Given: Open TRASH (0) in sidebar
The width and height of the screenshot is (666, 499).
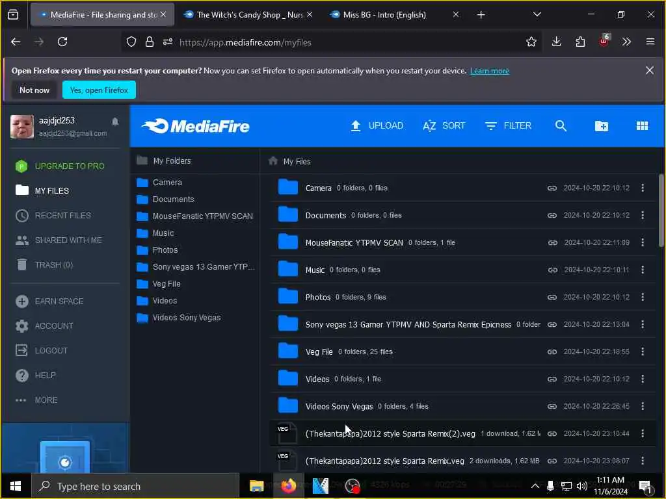Looking at the screenshot, I should (44, 265).
